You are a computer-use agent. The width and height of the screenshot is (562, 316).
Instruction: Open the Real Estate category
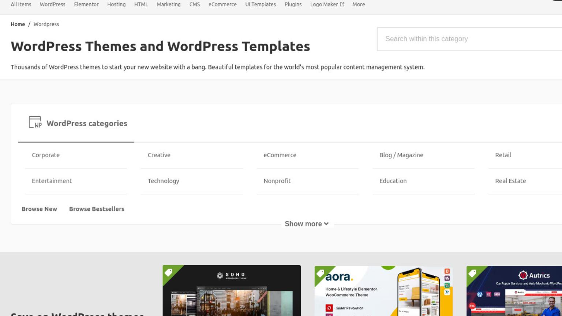tap(510, 181)
